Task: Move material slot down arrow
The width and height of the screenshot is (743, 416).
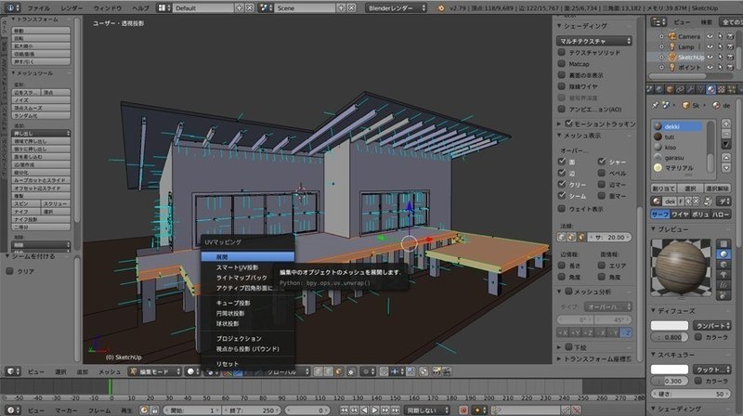Action: point(726,168)
